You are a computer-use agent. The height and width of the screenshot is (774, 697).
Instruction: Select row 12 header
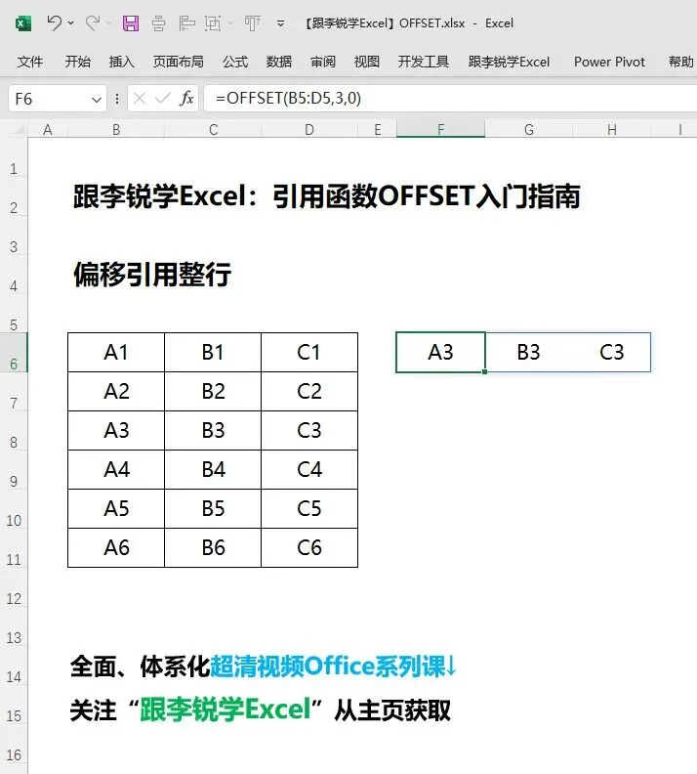(14, 587)
